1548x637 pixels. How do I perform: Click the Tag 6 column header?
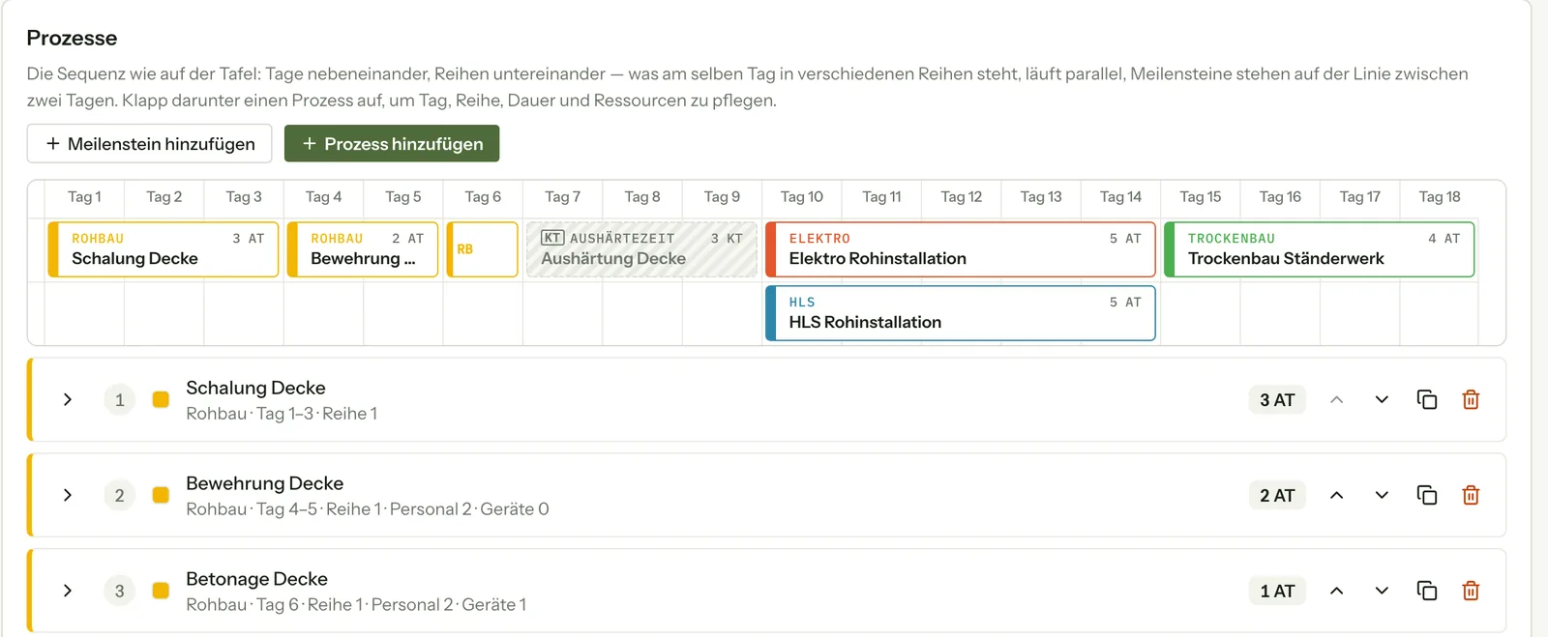coord(483,197)
